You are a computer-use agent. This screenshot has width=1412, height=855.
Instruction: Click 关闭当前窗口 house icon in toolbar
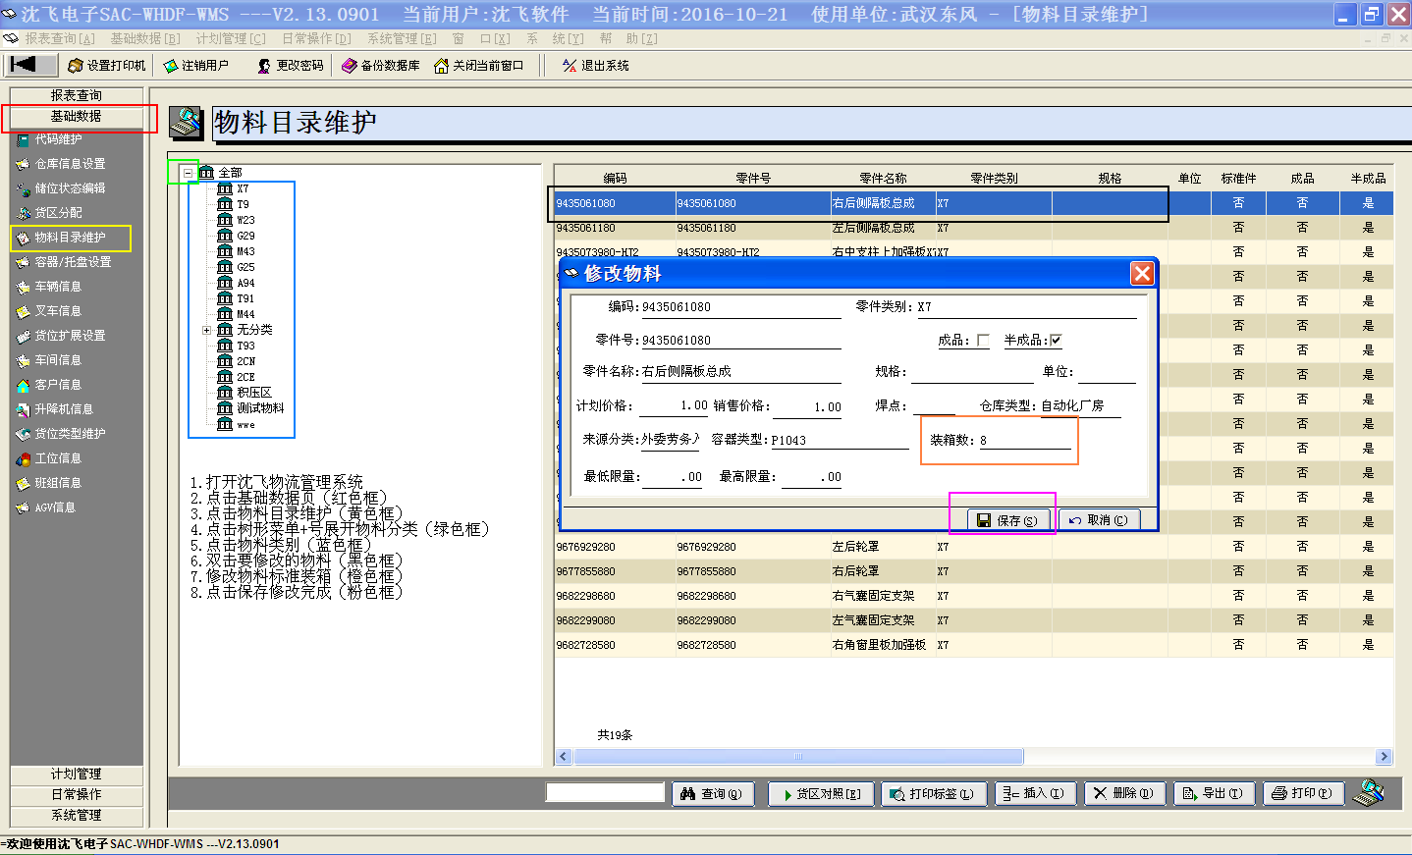coord(441,66)
